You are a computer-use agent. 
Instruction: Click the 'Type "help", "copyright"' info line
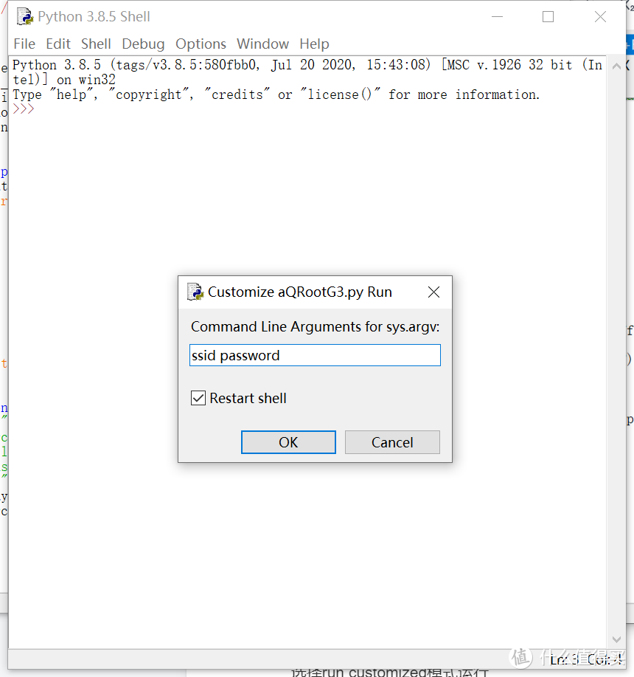click(x=276, y=94)
